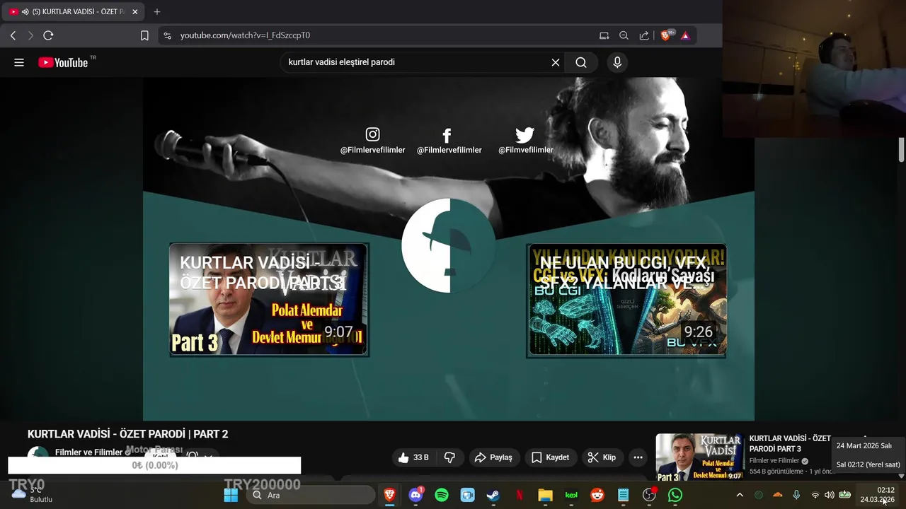Screen dimensions: 906x509
Task: Open the Facebook @Filmlervefilimler link
Action: tap(449, 141)
